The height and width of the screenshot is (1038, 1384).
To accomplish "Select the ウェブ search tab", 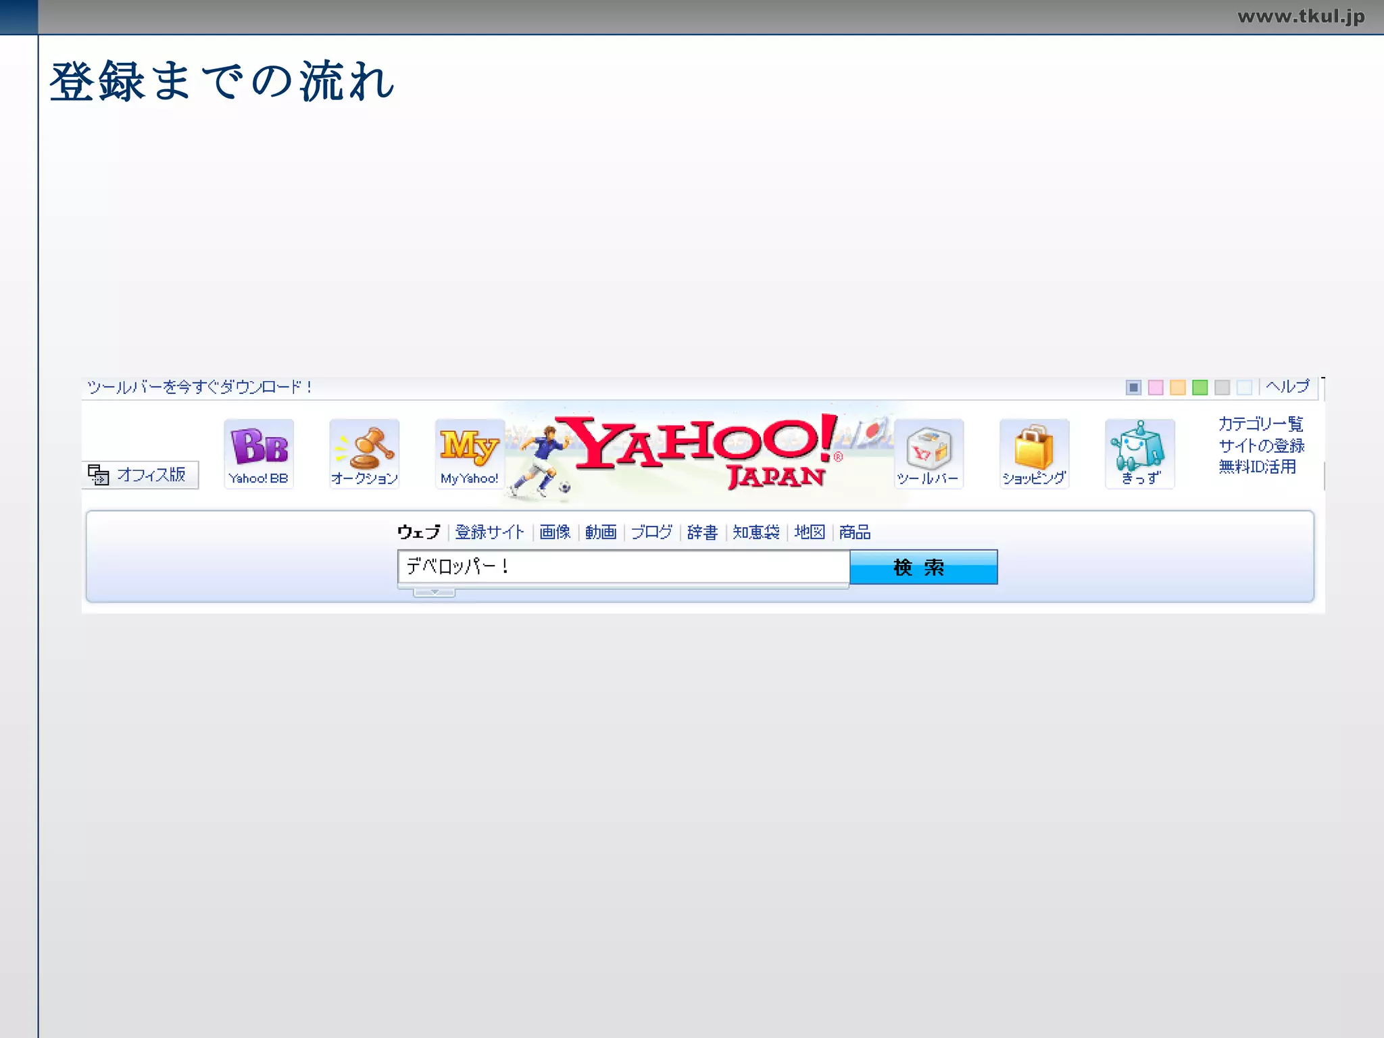I will point(419,533).
